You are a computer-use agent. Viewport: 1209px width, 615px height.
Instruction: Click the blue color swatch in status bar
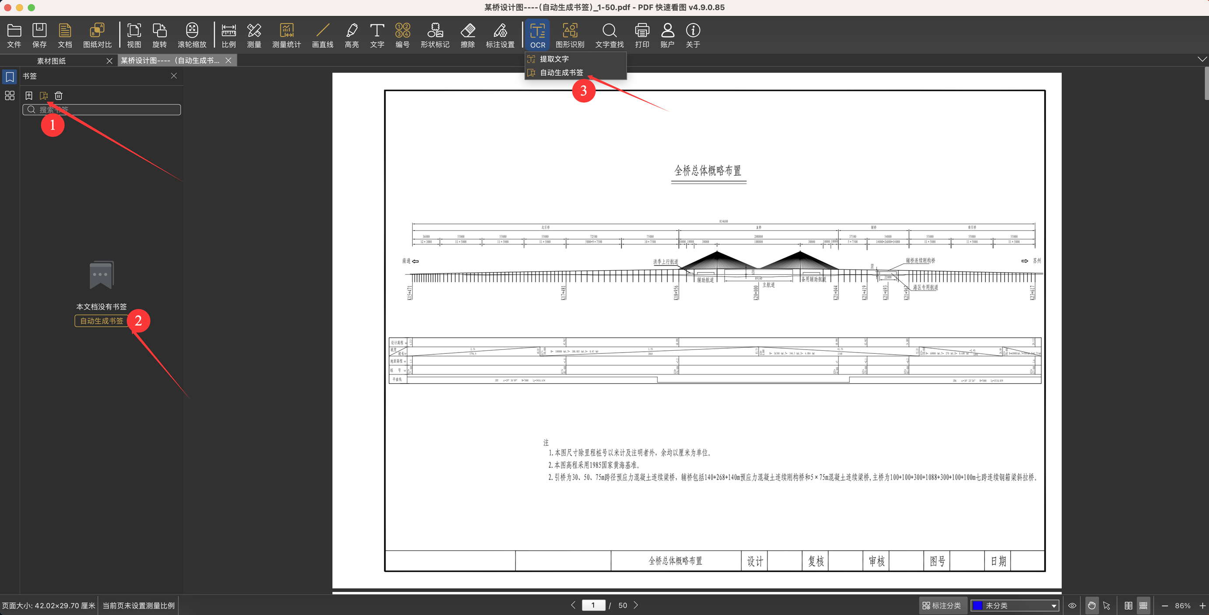tap(978, 606)
